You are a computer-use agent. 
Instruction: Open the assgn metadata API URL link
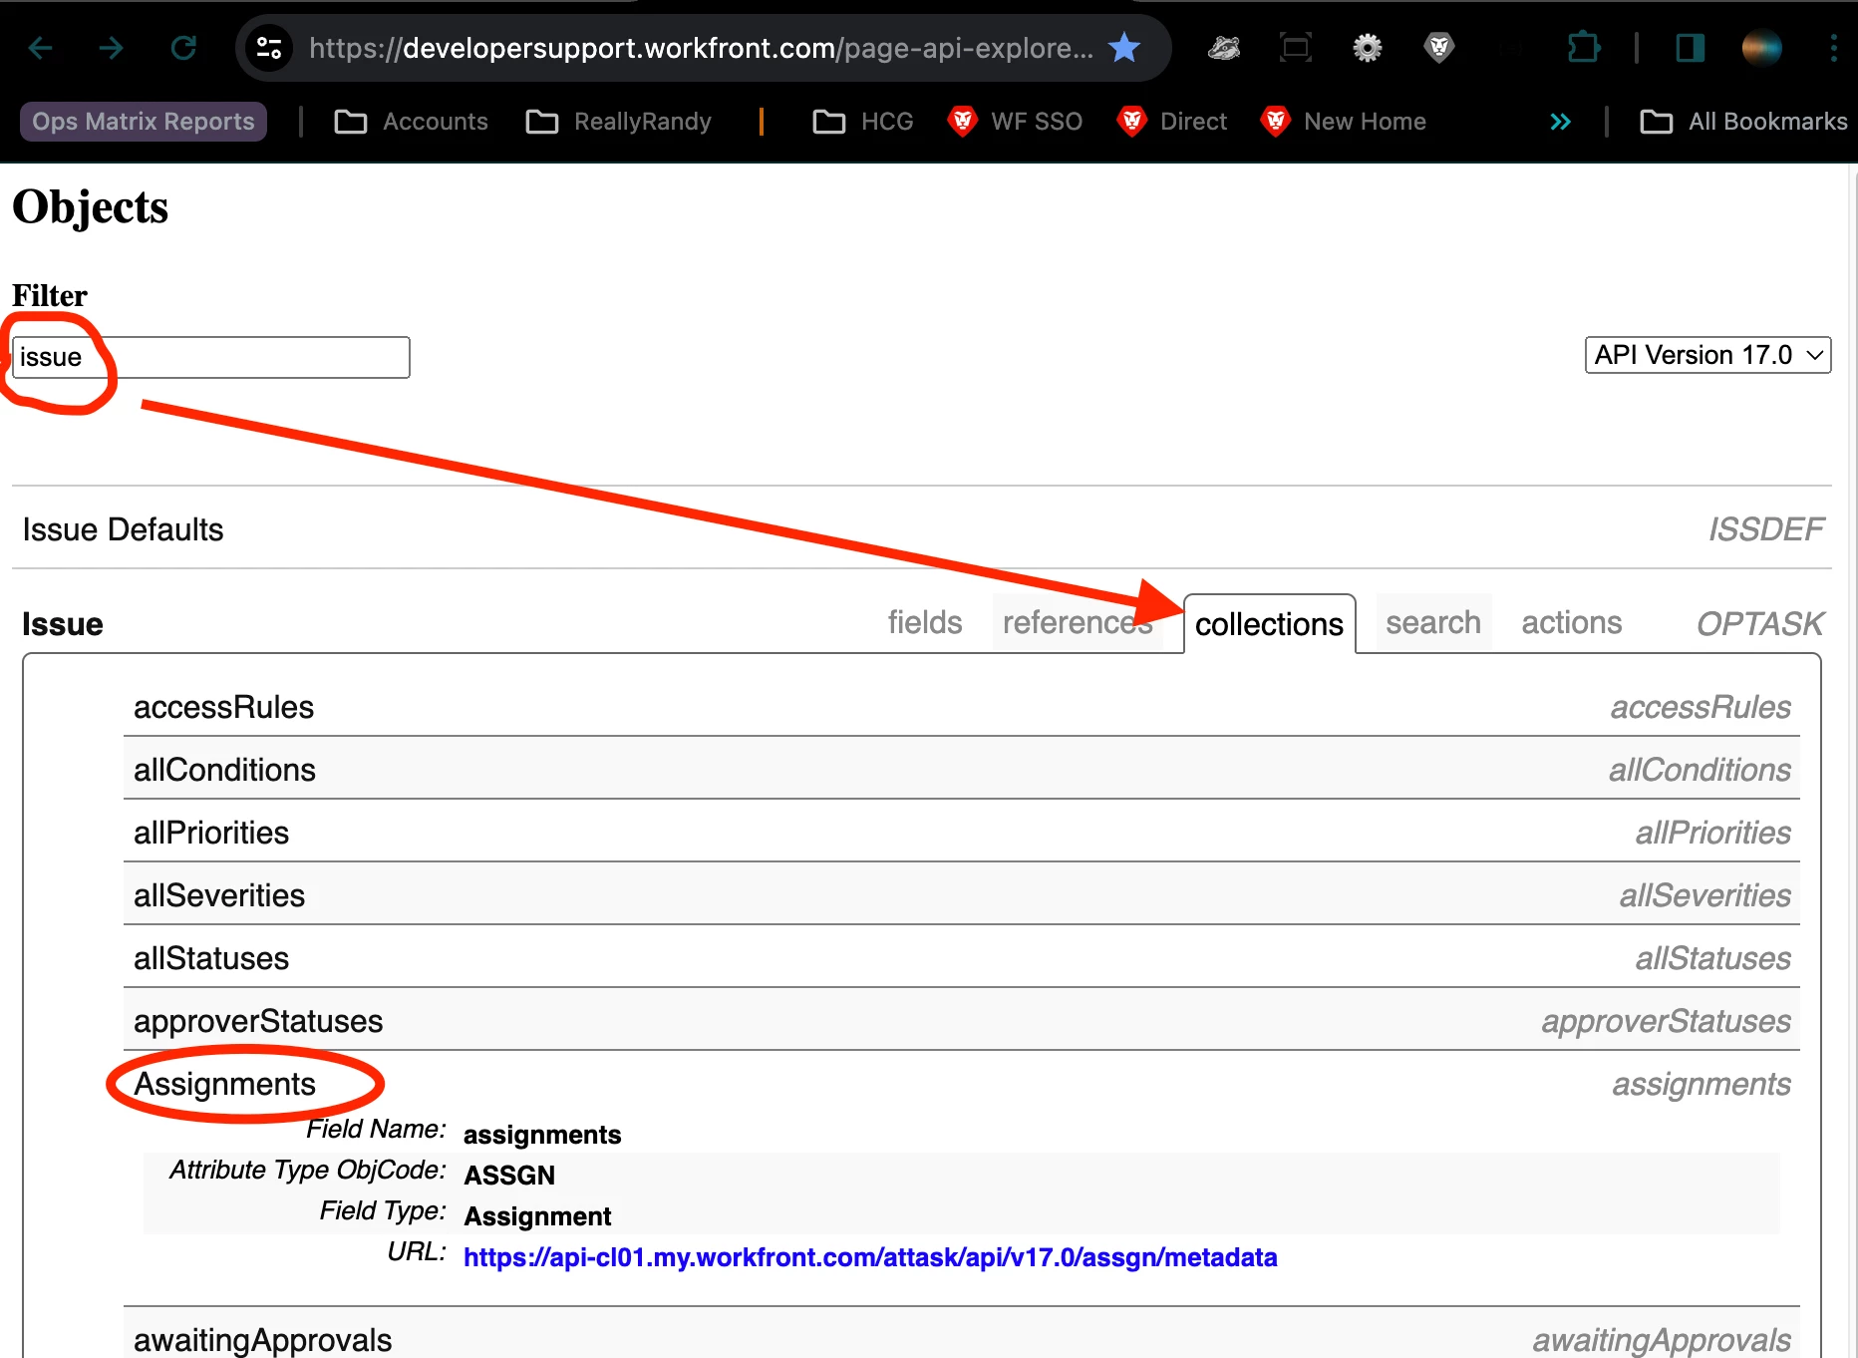point(870,1257)
